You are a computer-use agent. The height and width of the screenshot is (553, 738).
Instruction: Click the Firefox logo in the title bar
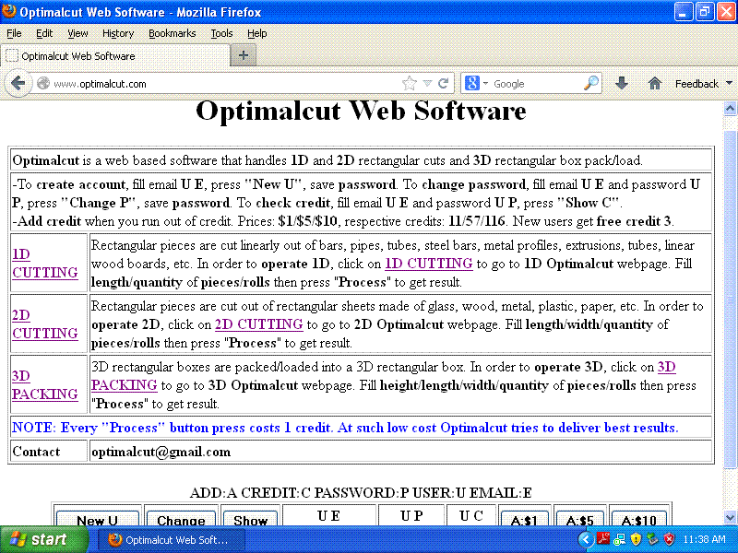click(x=8, y=11)
